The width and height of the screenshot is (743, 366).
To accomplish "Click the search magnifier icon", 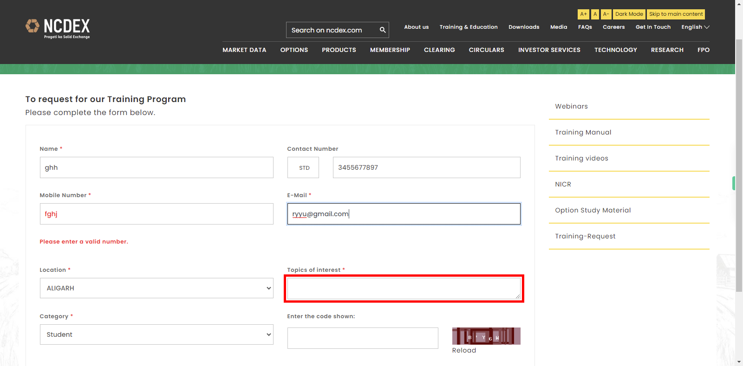I will coord(383,30).
